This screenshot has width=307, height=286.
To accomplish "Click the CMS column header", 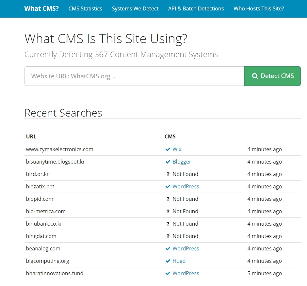I will (170, 136).
